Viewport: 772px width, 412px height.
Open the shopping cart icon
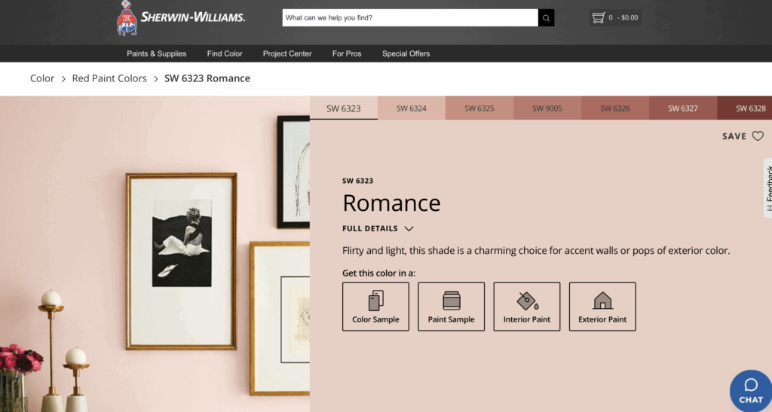pyautogui.click(x=598, y=17)
